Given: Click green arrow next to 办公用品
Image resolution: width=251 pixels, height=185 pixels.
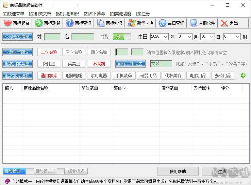Looking at the screenshot, I should (243, 75).
